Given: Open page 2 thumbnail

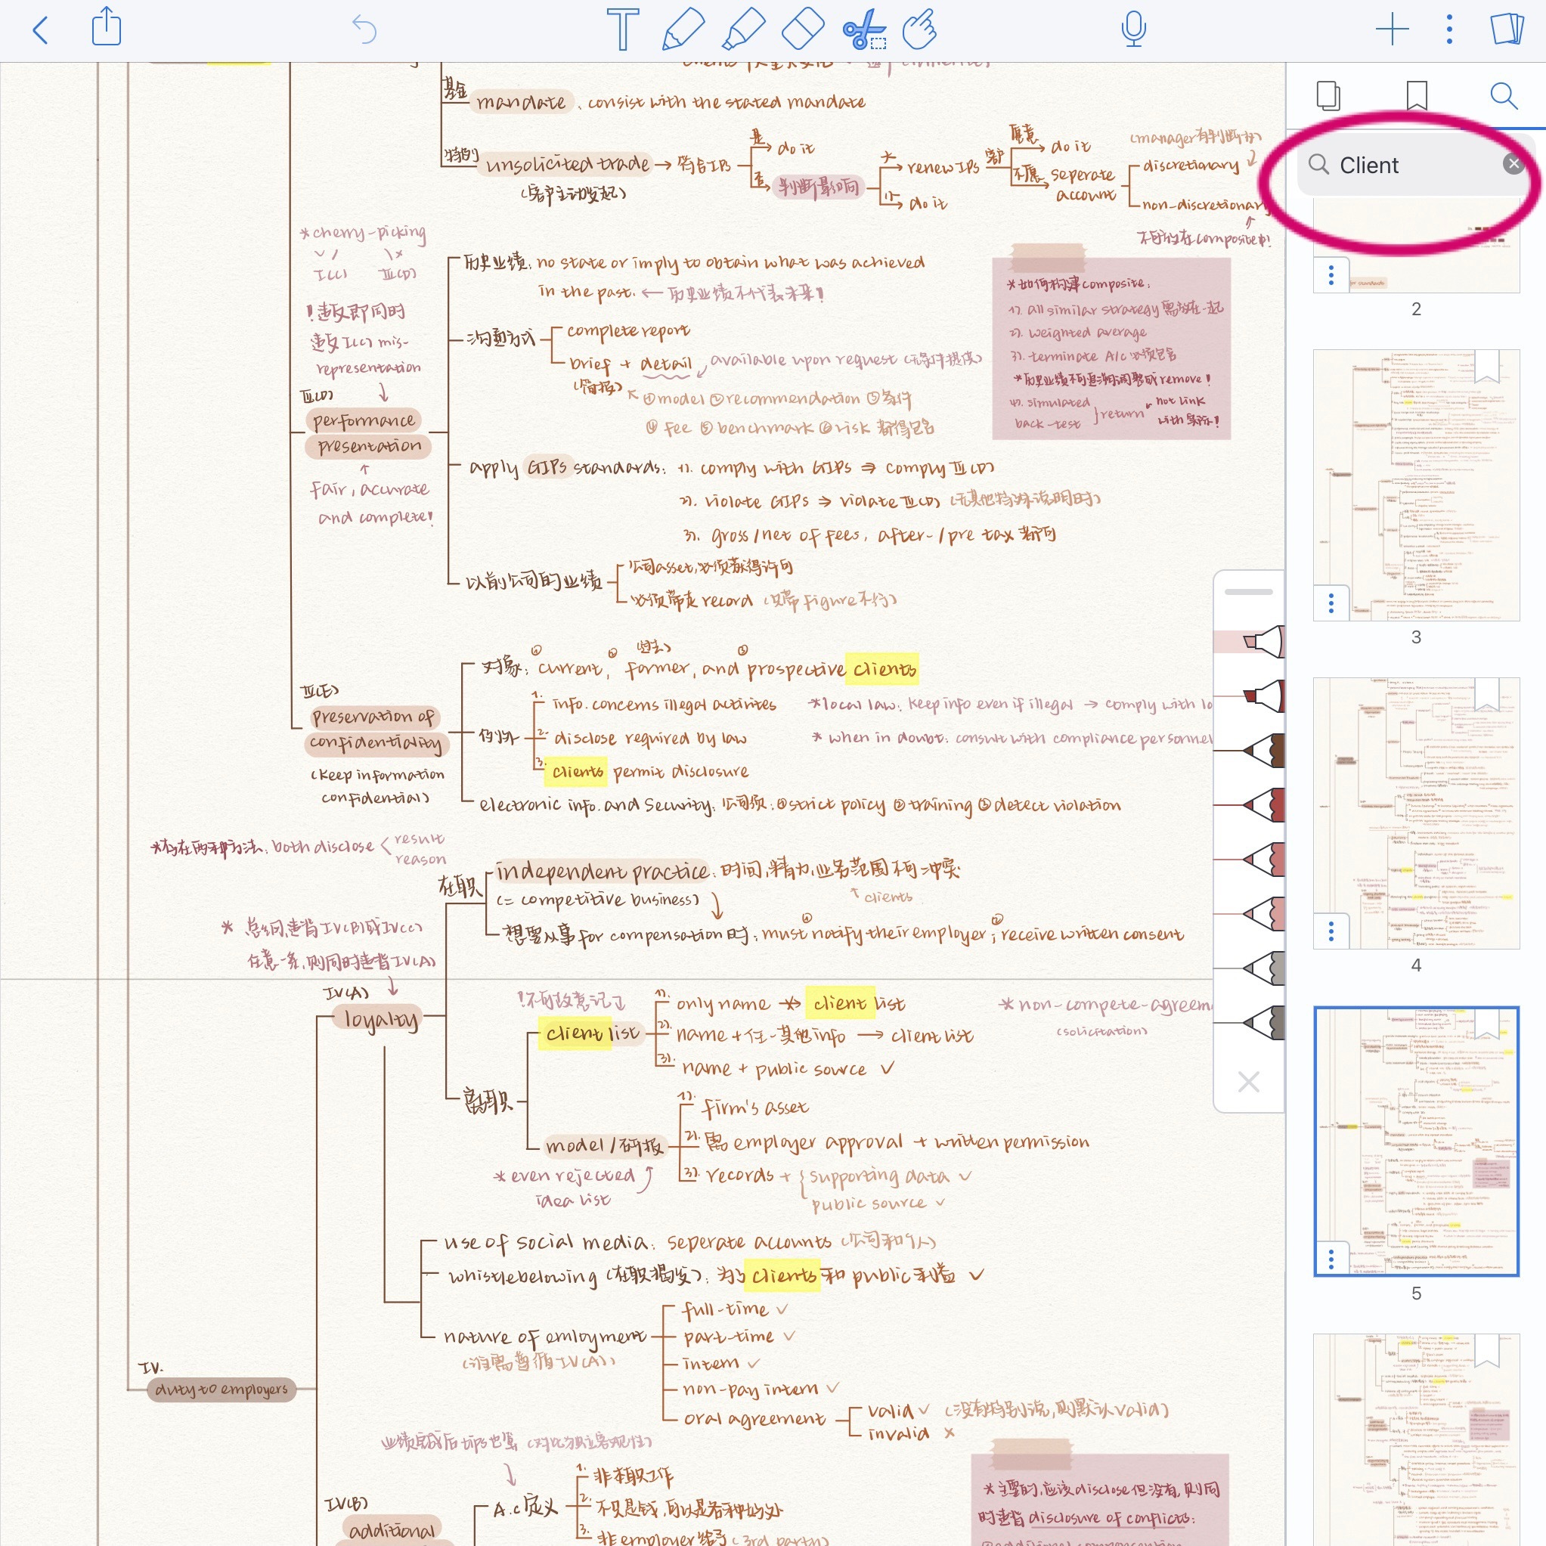Looking at the screenshot, I should click(1417, 244).
